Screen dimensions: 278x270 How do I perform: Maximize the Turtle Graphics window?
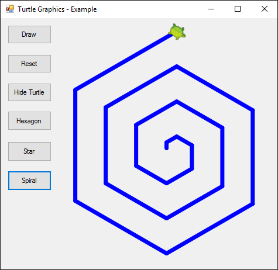(238, 9)
